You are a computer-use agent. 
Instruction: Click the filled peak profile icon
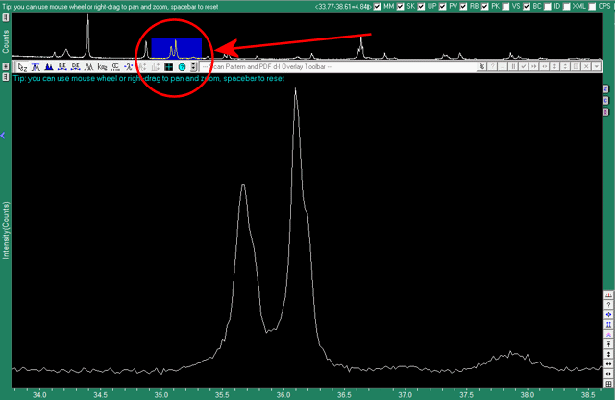[48, 67]
